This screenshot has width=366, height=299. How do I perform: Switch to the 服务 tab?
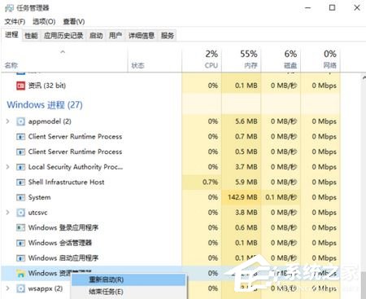[x=168, y=36]
